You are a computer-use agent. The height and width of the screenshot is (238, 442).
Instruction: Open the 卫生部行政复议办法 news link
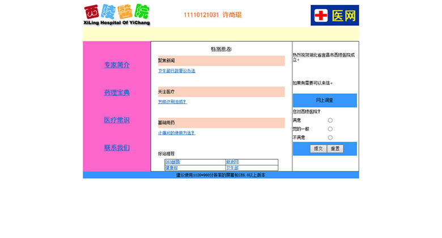pos(176,71)
